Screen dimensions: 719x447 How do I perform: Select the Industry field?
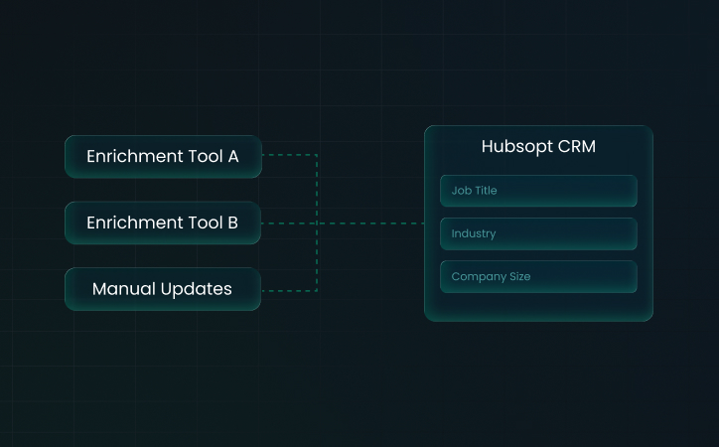(x=538, y=233)
